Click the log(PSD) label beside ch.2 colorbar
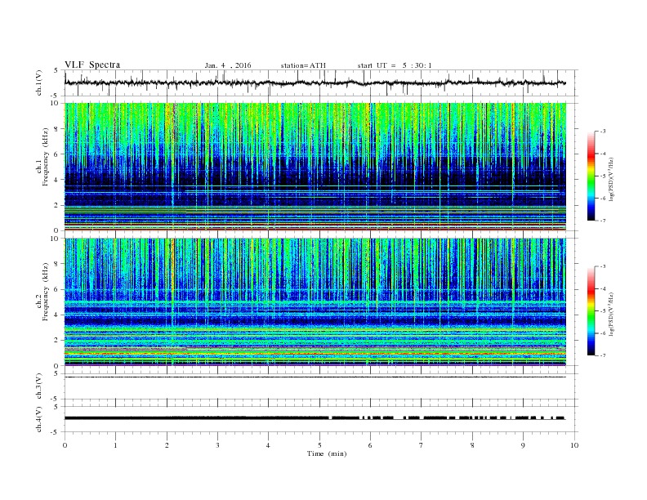The height and width of the screenshot is (500, 647). point(612,314)
